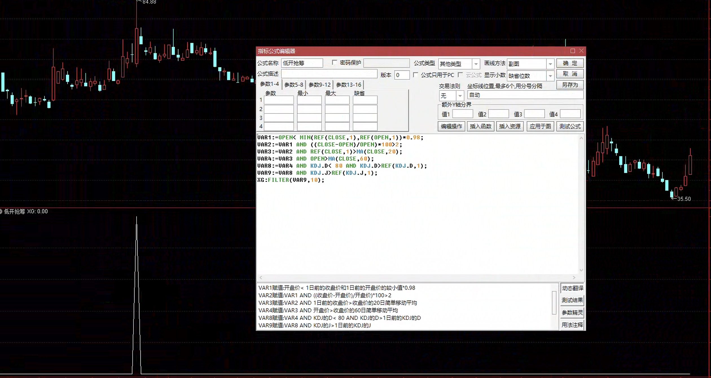Click the circle icon beside 低开抢筹 indicator label
711x378 pixels.
[x=1, y=212]
